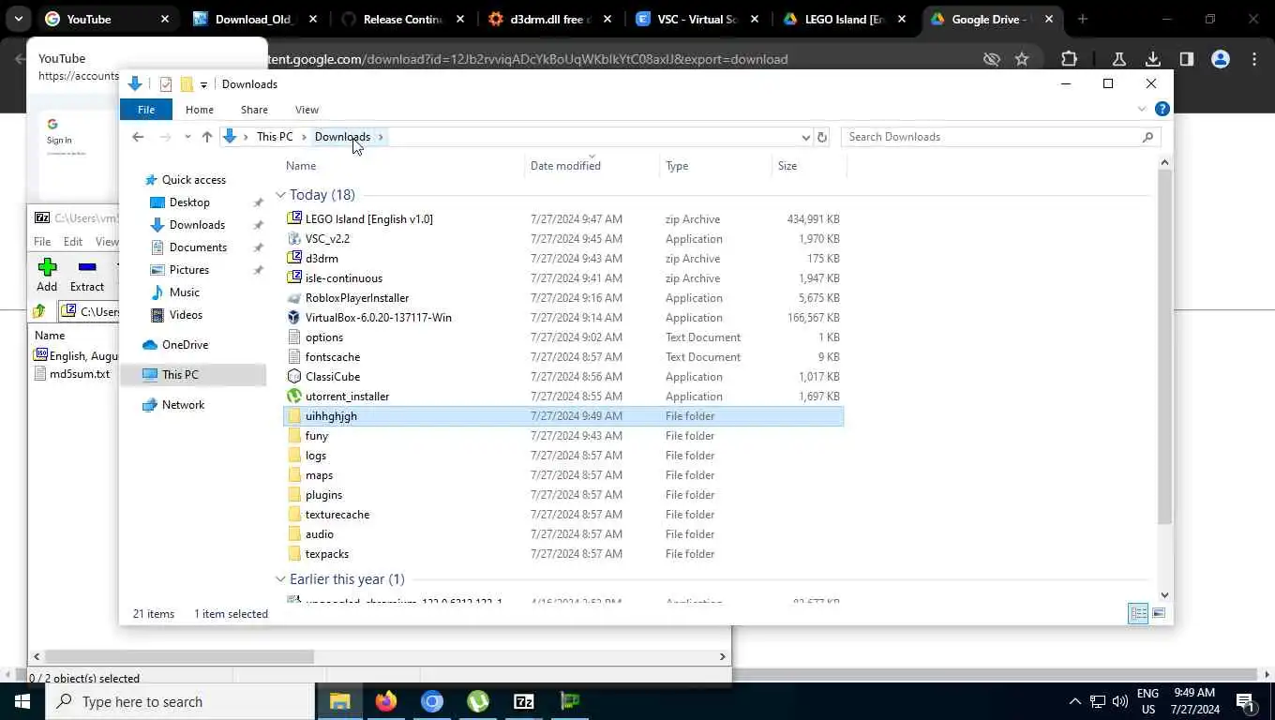Open Explorer help question mark icon

(1162, 109)
